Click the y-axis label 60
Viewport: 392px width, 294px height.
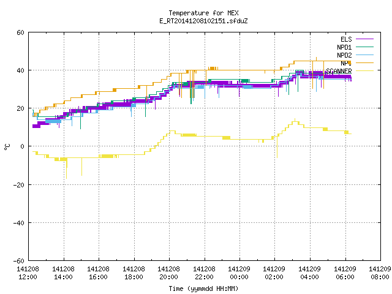(20, 32)
